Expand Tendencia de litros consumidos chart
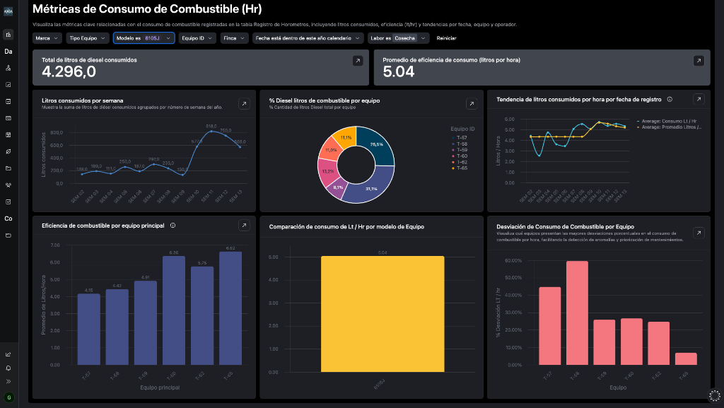The height and width of the screenshot is (408, 724). point(699,99)
